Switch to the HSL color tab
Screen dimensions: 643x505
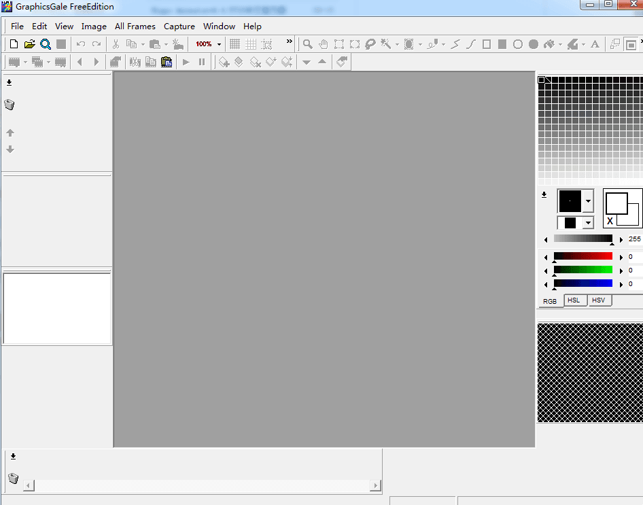574,300
